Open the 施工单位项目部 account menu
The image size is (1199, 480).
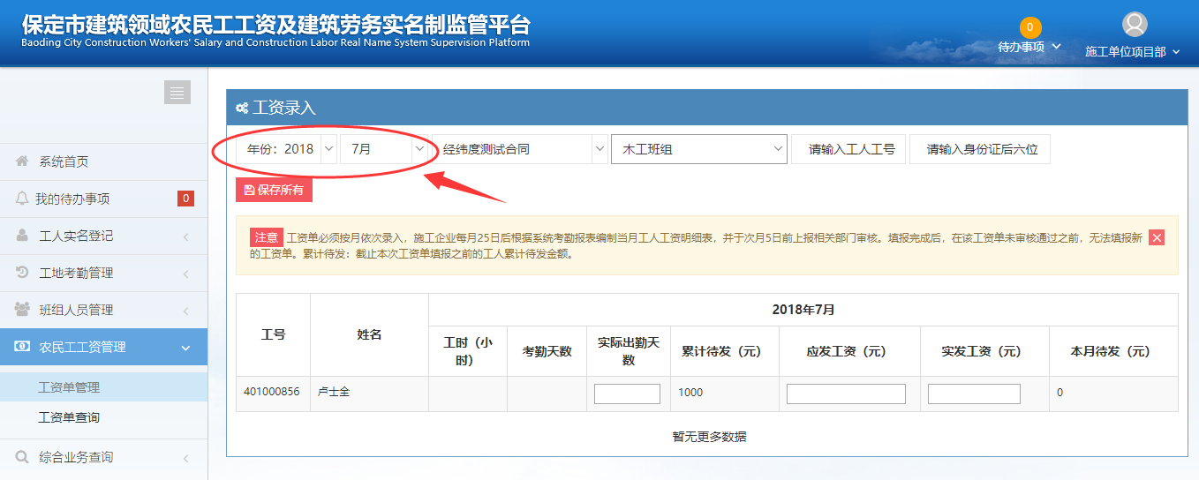click(1132, 52)
